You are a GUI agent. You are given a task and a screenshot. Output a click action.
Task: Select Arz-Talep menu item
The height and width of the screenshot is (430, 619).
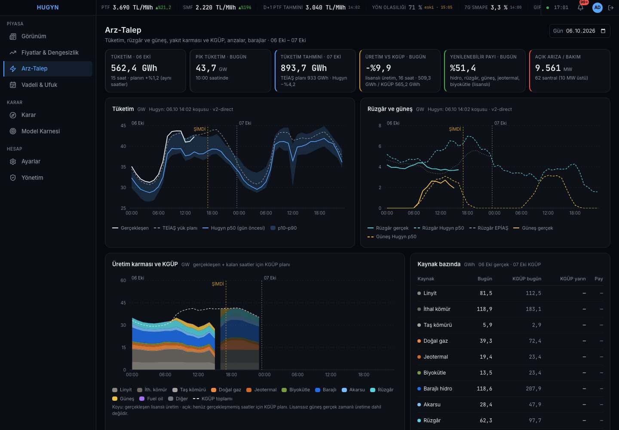48,69
